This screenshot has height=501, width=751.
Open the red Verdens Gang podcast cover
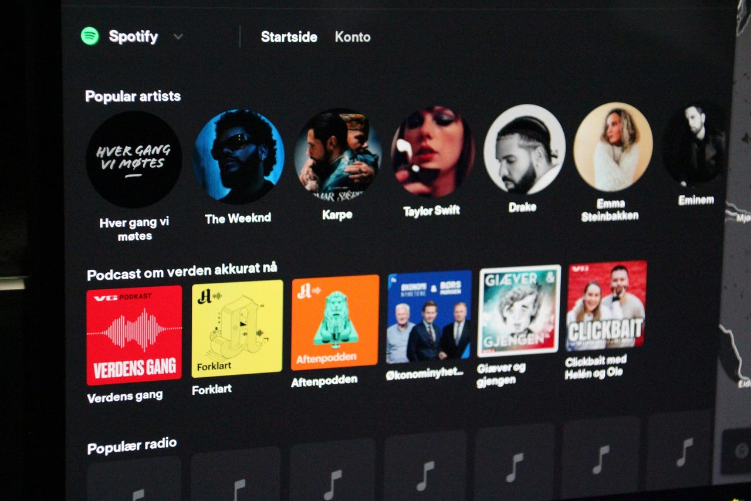coord(134,336)
